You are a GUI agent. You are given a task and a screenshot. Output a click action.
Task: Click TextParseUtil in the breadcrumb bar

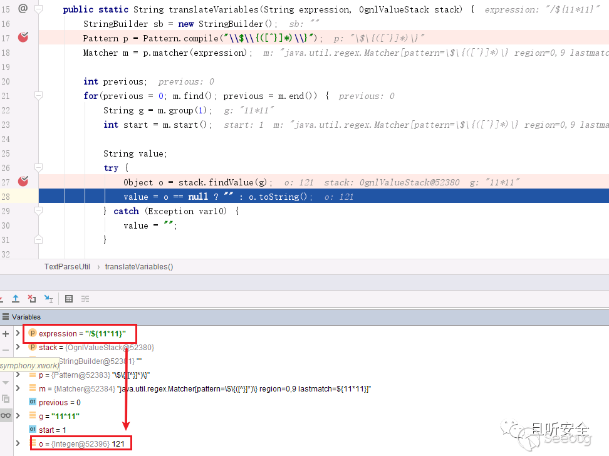67,266
